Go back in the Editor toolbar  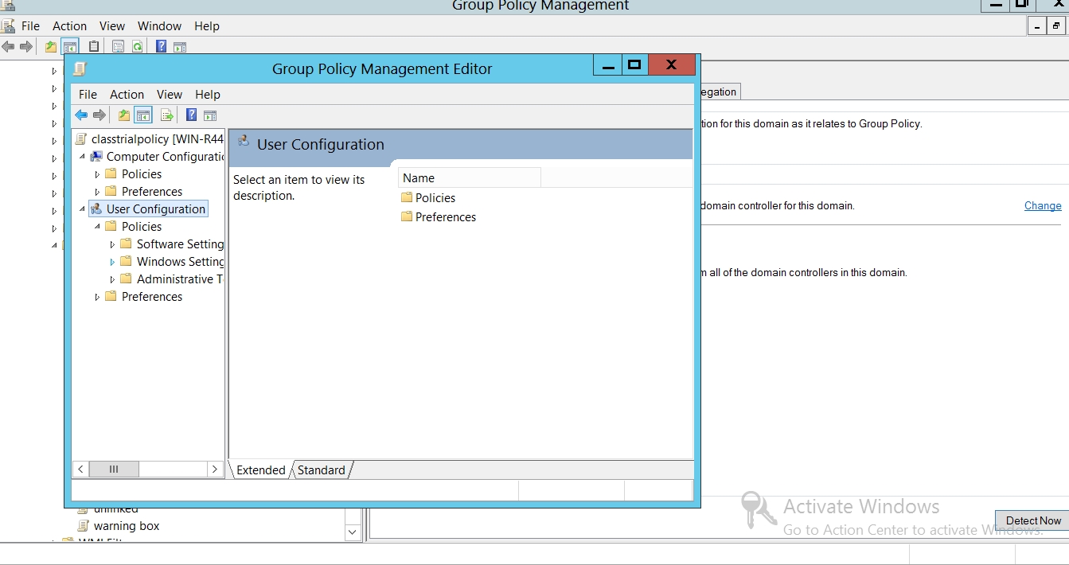[x=81, y=115]
